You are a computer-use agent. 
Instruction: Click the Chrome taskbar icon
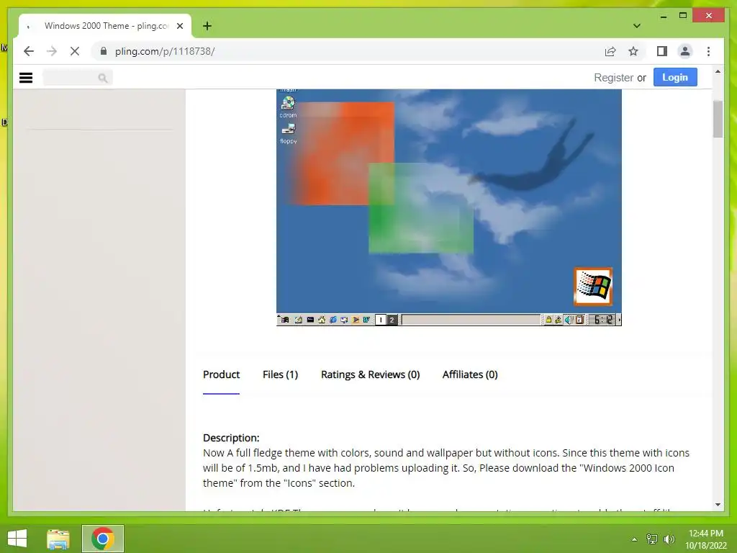click(102, 539)
